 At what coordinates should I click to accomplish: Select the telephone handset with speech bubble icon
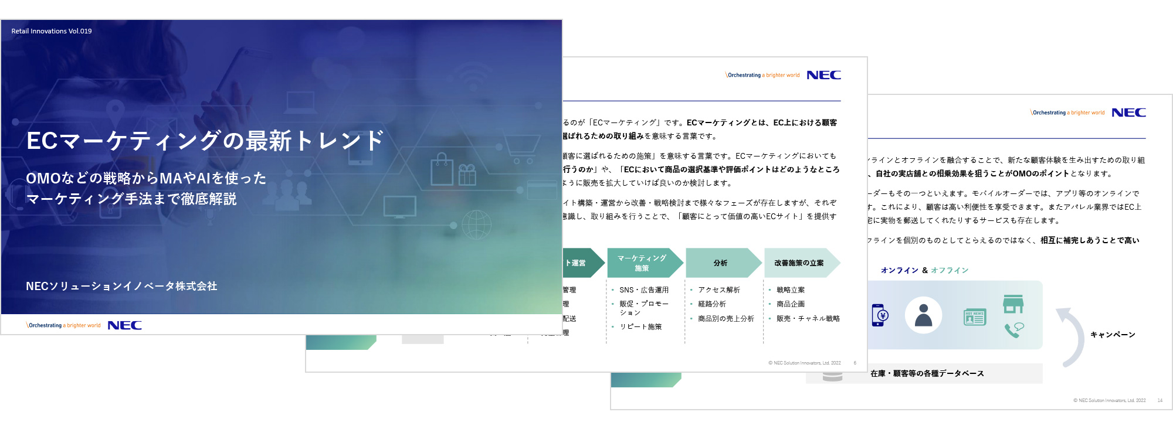pyautogui.click(x=1014, y=330)
